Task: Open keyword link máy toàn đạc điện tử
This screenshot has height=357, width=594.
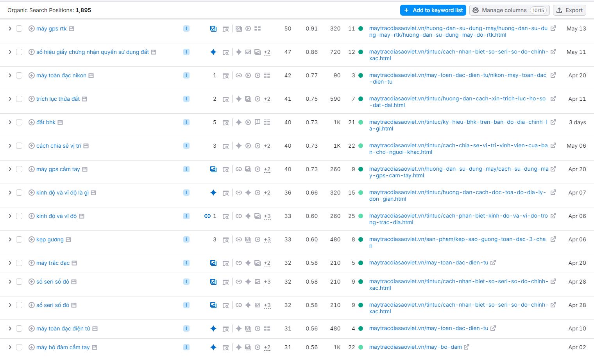Action: point(63,328)
